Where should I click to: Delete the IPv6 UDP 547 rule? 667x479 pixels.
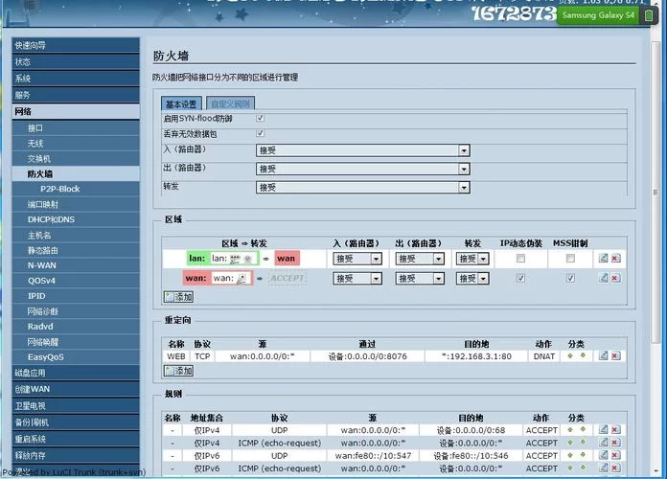[615, 455]
